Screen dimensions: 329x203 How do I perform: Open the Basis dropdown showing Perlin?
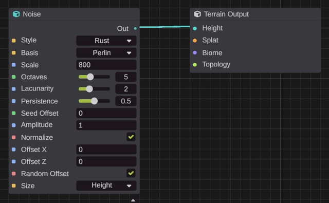(106, 52)
